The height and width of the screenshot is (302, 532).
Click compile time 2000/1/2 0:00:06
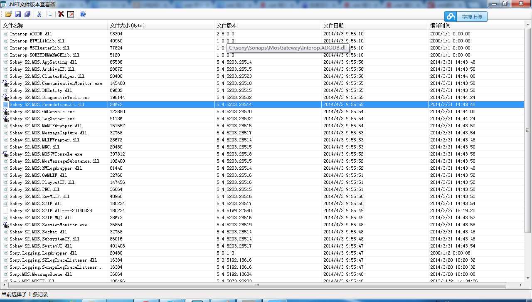point(450,253)
